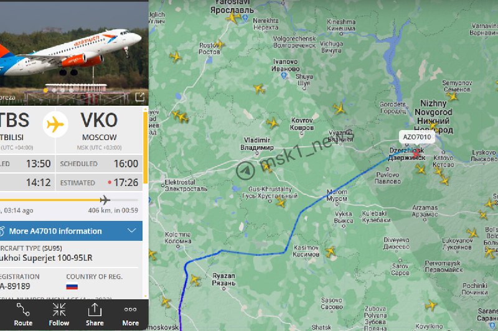This screenshot has height=331, width=498.
Task: Click the yellow plane icon between TBS and VKO
Action: [55, 124]
